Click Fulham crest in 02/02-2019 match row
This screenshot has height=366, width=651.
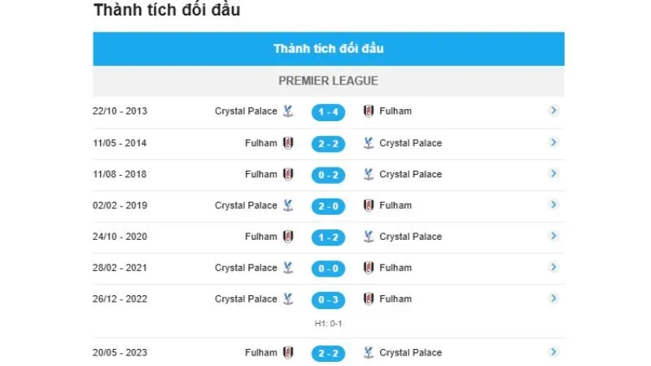[369, 206]
